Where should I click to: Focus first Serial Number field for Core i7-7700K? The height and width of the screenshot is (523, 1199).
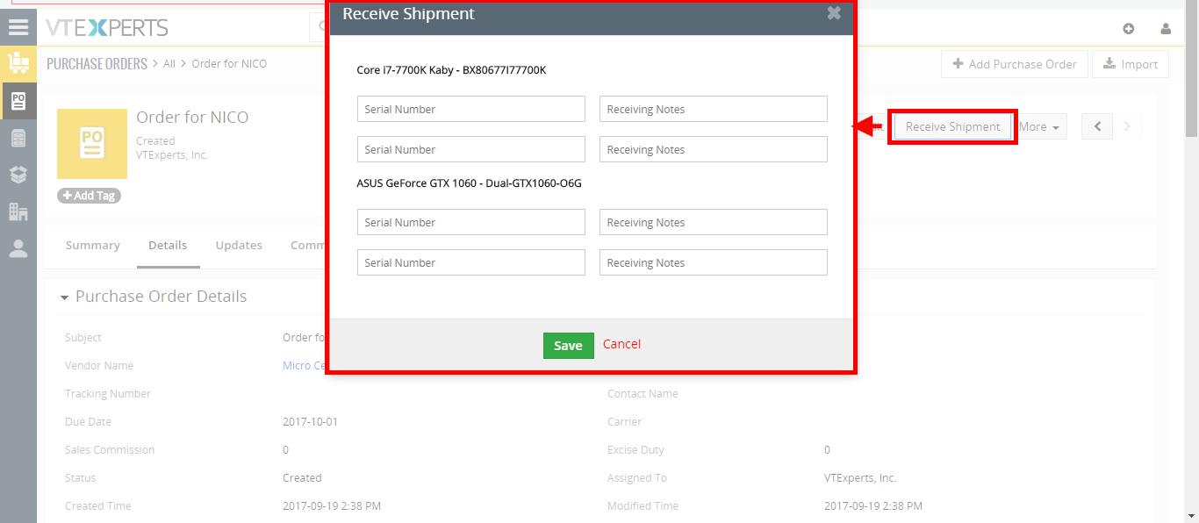[x=471, y=109]
